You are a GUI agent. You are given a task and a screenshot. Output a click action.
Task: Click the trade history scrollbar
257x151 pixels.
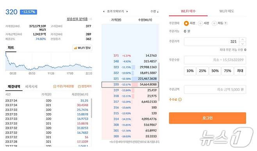click(91, 108)
